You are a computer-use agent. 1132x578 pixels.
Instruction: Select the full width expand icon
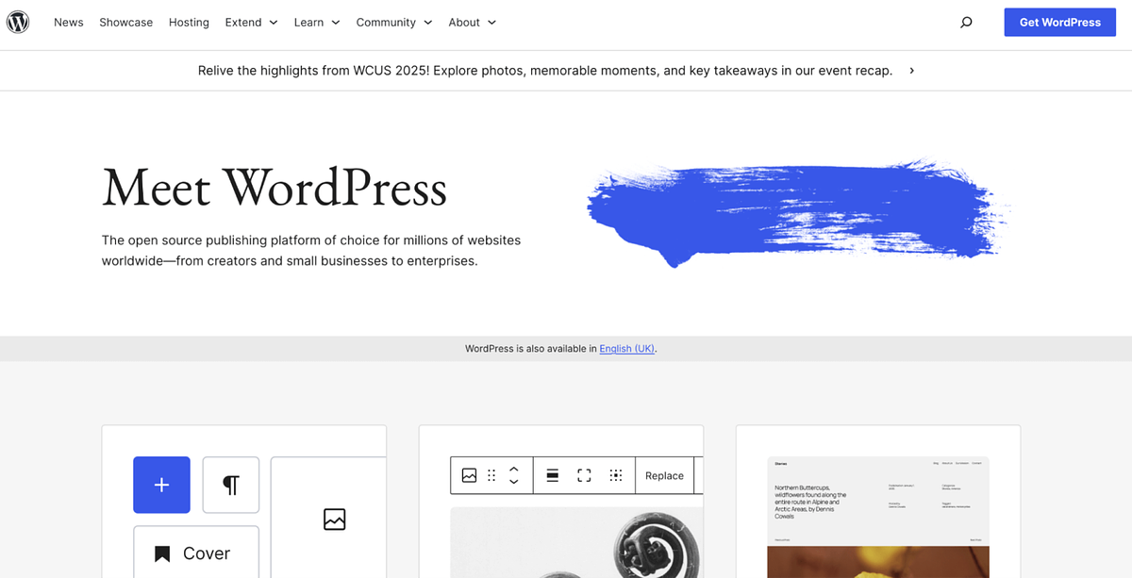(584, 475)
